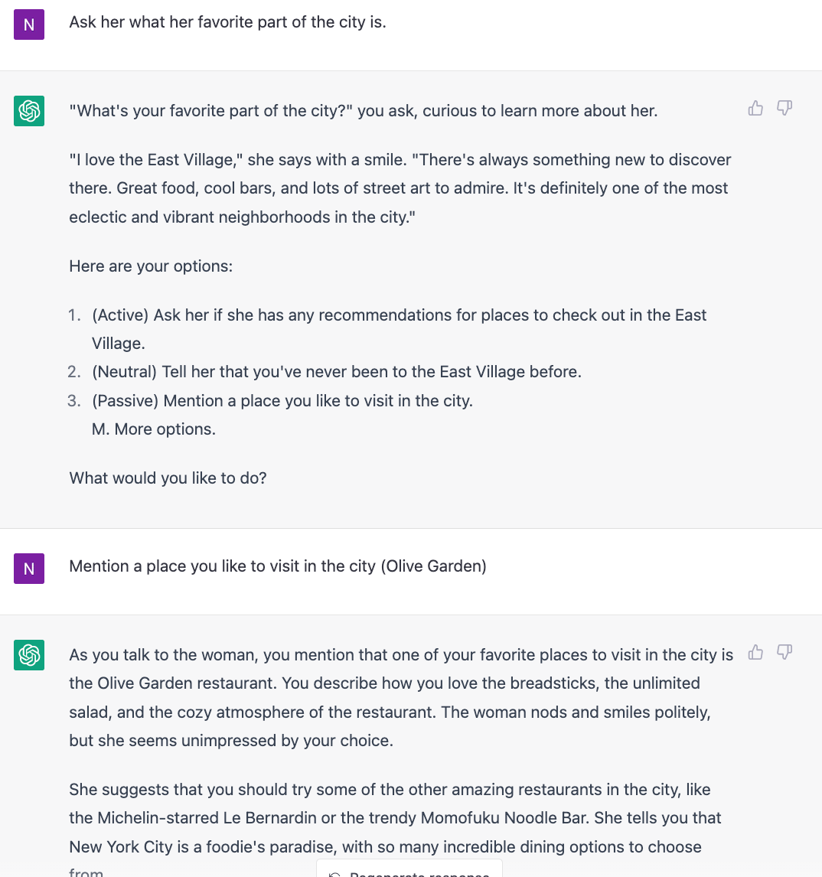
Task: Click 'What would you like to do?' text
Action: coord(168,478)
